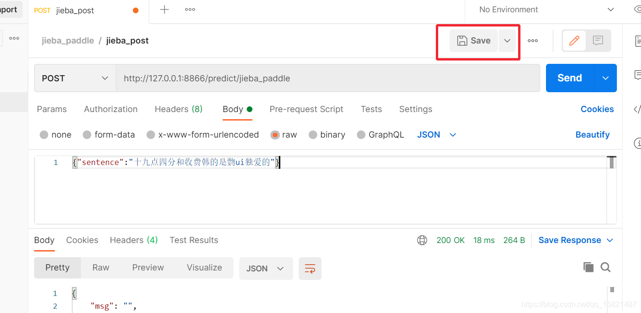Open documentation icon in right sidebar
Viewport: 641px width, 313px height.
pyautogui.click(x=638, y=41)
